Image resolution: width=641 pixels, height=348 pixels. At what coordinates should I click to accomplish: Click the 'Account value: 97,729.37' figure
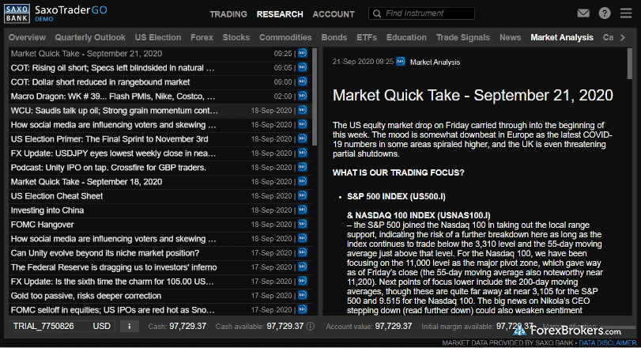click(x=369, y=327)
